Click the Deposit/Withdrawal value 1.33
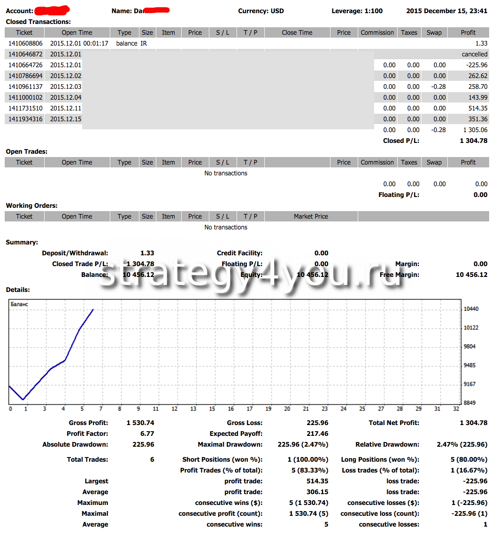Image resolution: width=499 pixels, height=544 pixels. (x=147, y=253)
